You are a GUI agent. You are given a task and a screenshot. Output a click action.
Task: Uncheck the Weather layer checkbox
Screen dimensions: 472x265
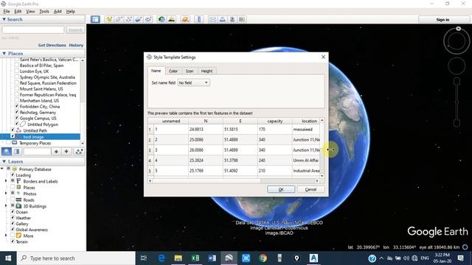pos(13,218)
